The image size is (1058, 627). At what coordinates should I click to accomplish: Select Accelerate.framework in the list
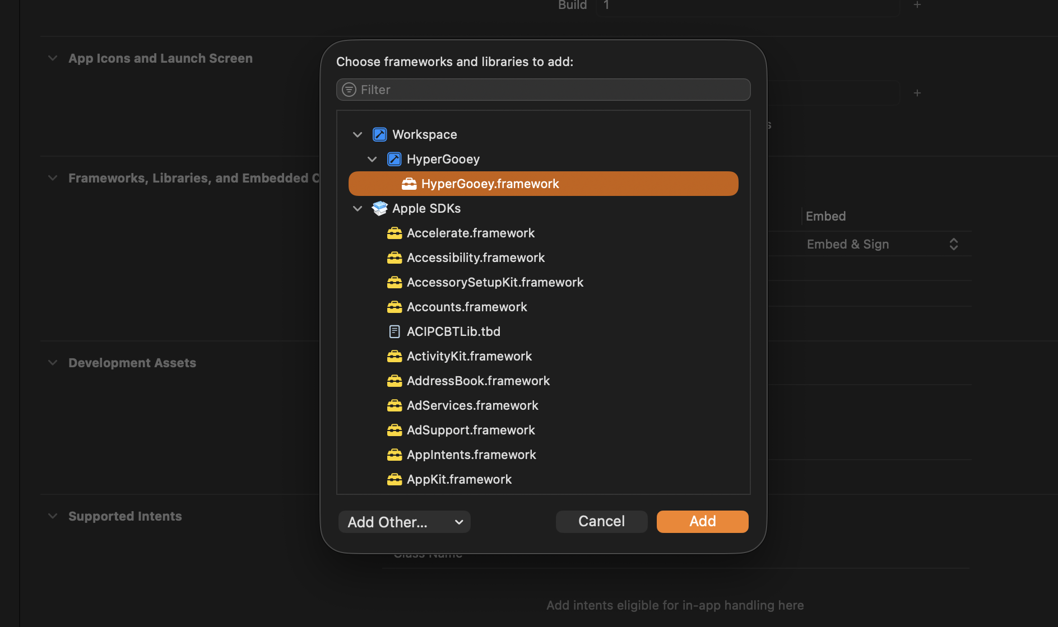[544, 233]
